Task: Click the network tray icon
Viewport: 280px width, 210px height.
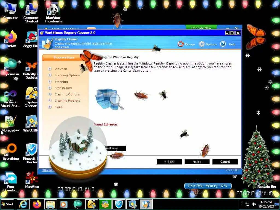Action: [x=247, y=204]
